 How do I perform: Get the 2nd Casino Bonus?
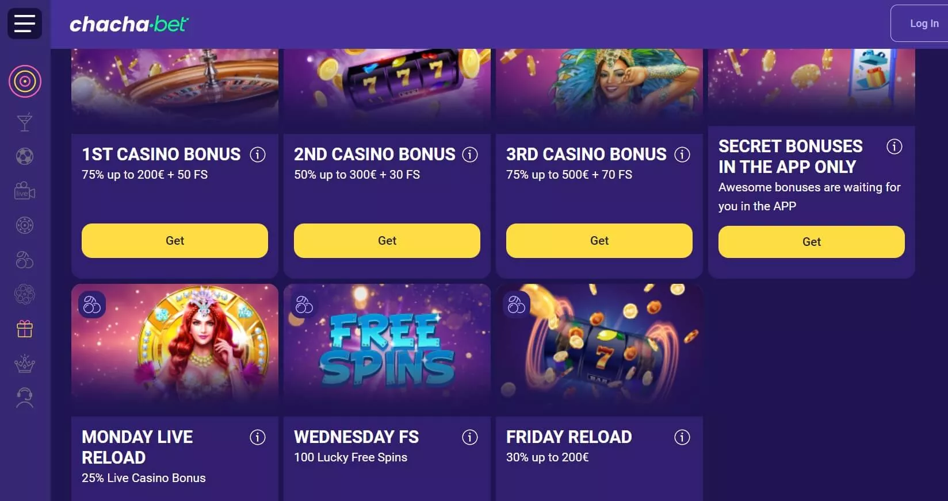[x=387, y=241]
